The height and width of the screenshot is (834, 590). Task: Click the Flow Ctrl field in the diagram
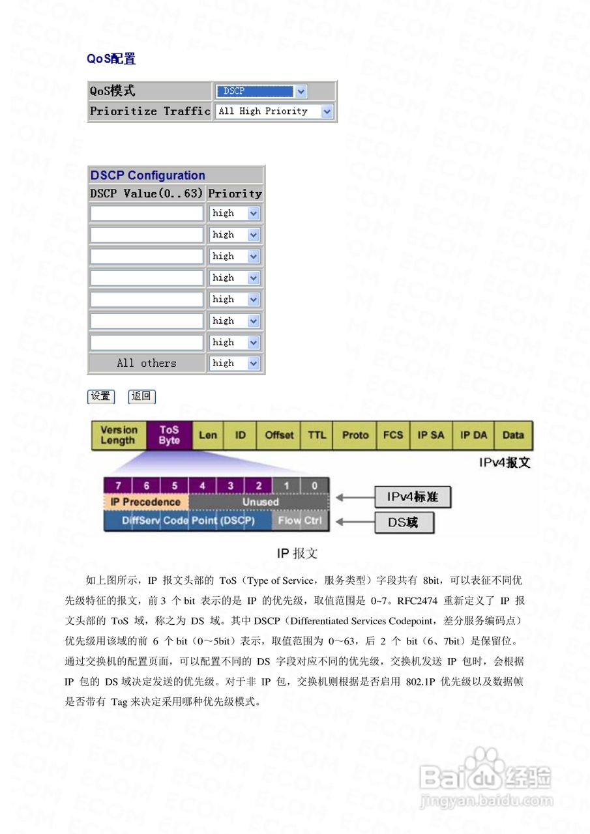(299, 521)
